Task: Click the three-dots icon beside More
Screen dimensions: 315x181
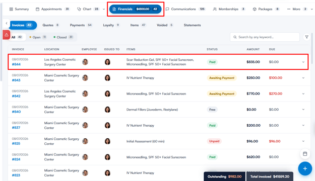Action: click(289, 9)
